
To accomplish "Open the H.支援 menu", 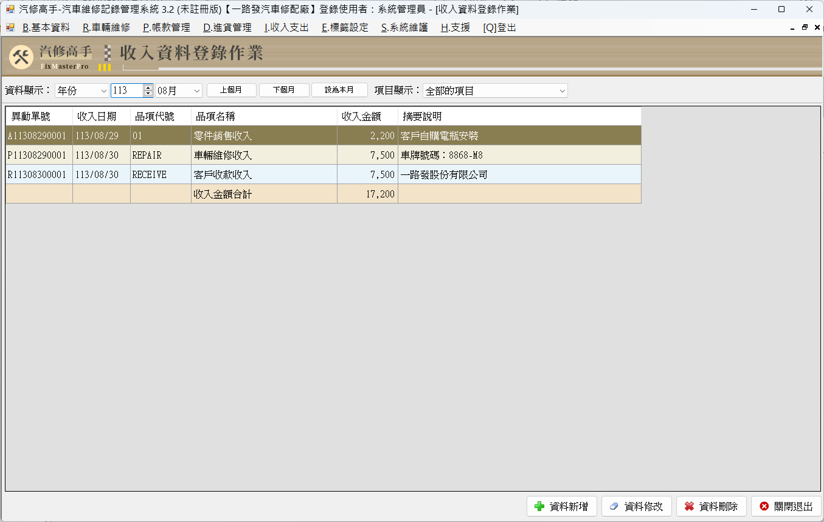I will tap(455, 27).
